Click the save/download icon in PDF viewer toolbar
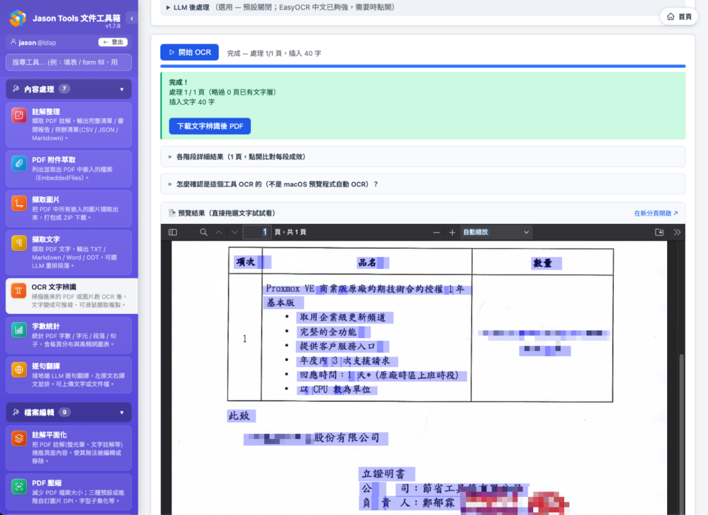The width and height of the screenshot is (708, 515). [659, 232]
